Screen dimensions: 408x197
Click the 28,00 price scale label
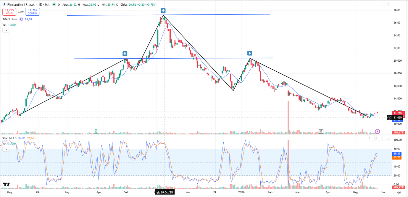point(397,10)
